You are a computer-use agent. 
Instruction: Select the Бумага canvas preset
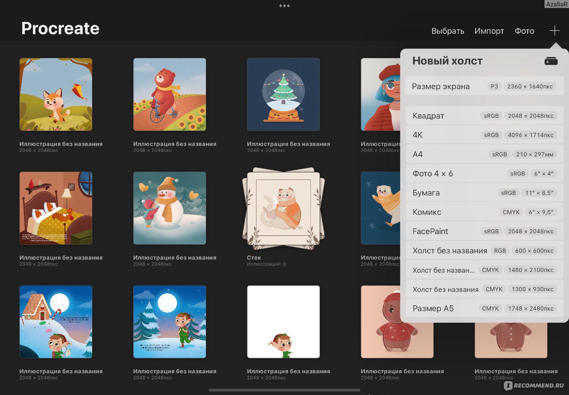[x=485, y=193]
